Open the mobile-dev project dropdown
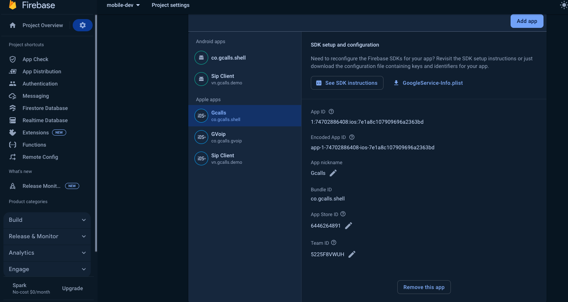 click(x=123, y=5)
